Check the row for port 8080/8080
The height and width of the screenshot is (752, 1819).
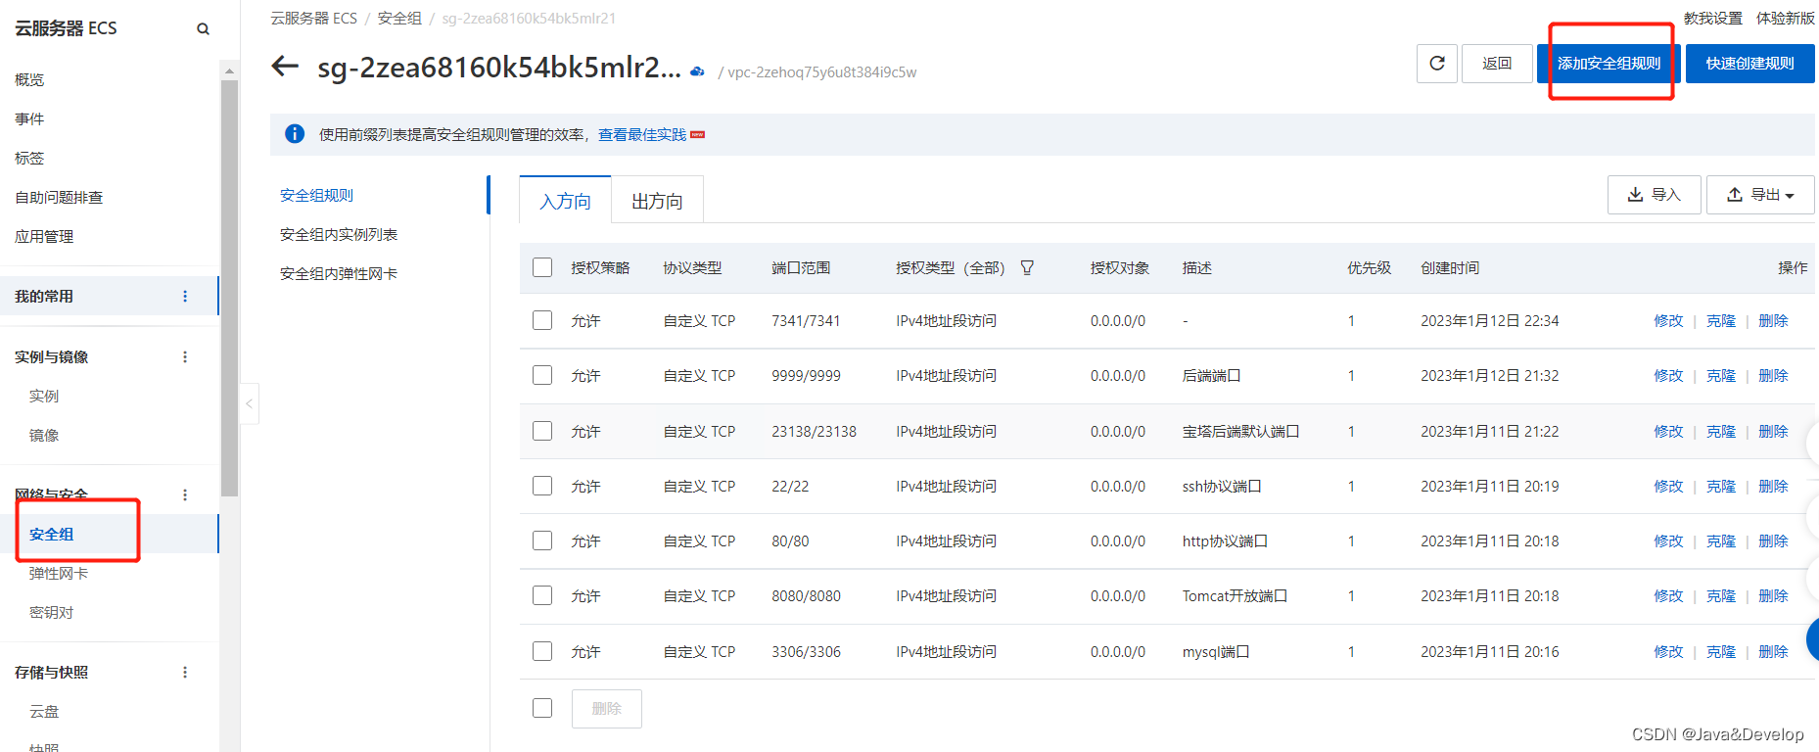click(542, 595)
